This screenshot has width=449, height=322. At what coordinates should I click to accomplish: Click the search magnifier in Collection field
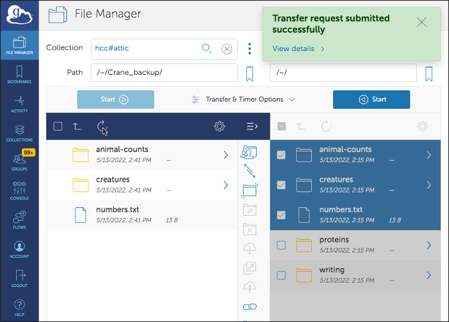tap(207, 49)
